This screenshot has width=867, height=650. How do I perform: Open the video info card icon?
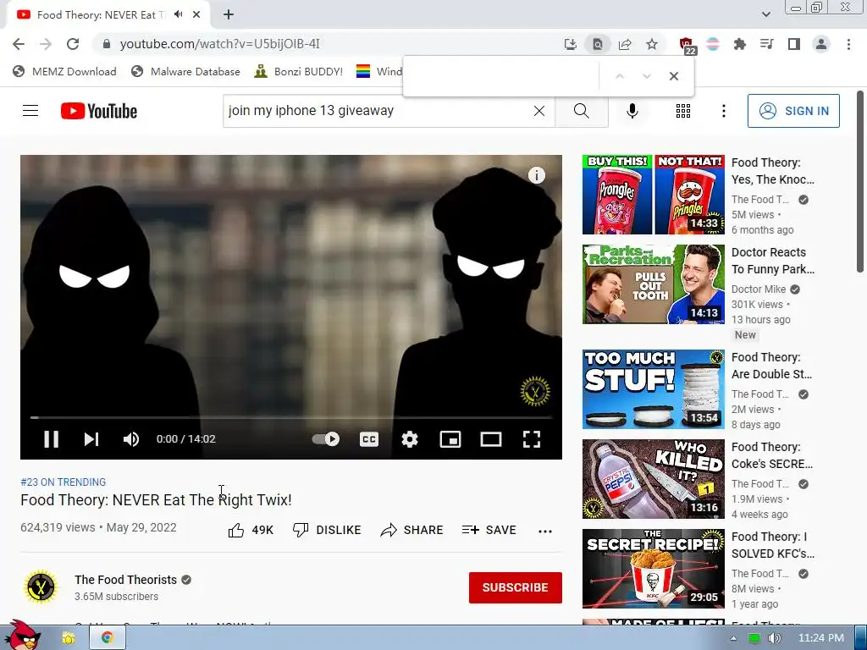tap(536, 175)
